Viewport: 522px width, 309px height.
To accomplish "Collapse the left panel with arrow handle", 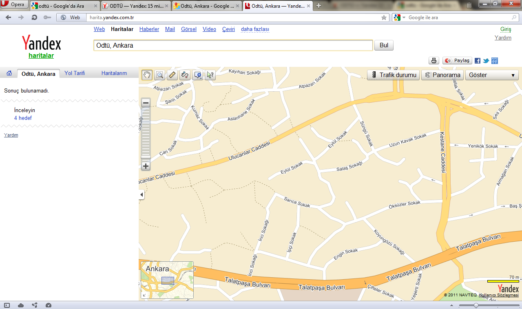I will tap(142, 195).
